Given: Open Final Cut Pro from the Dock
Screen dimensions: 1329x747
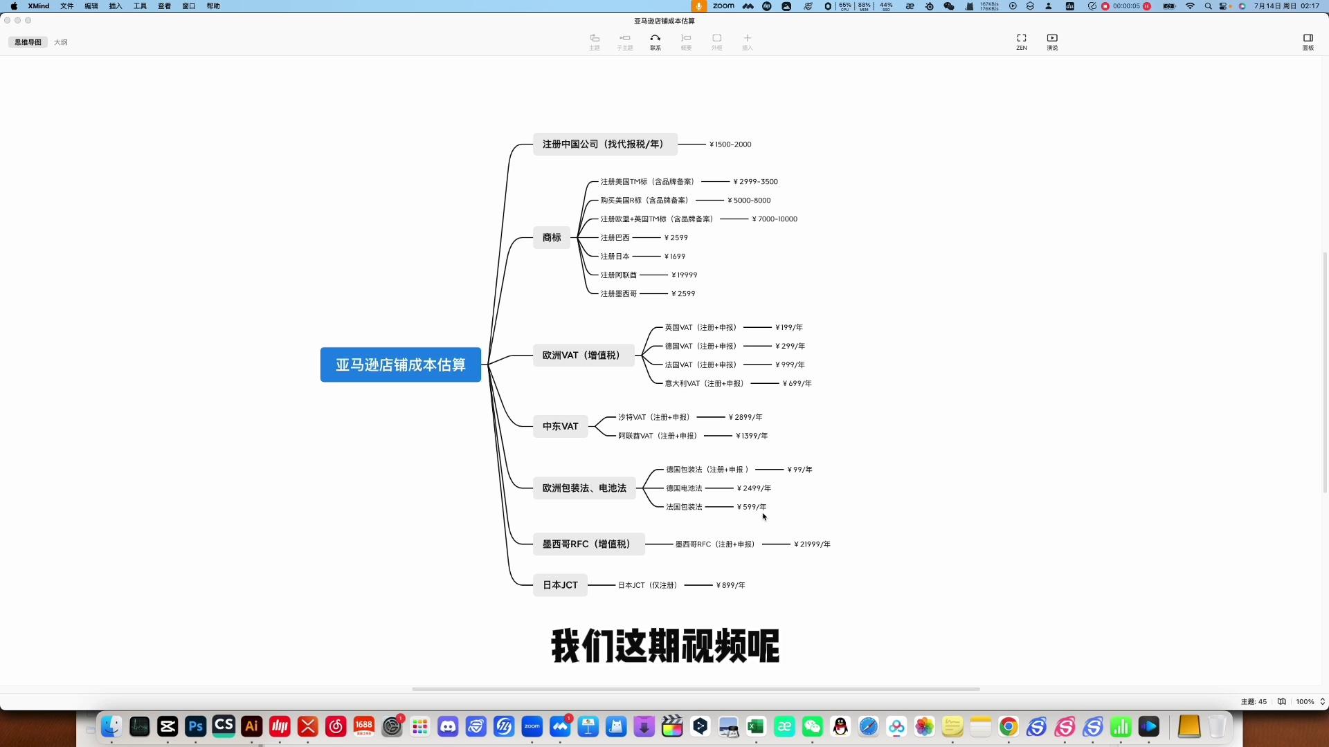Looking at the screenshot, I should coord(672,726).
